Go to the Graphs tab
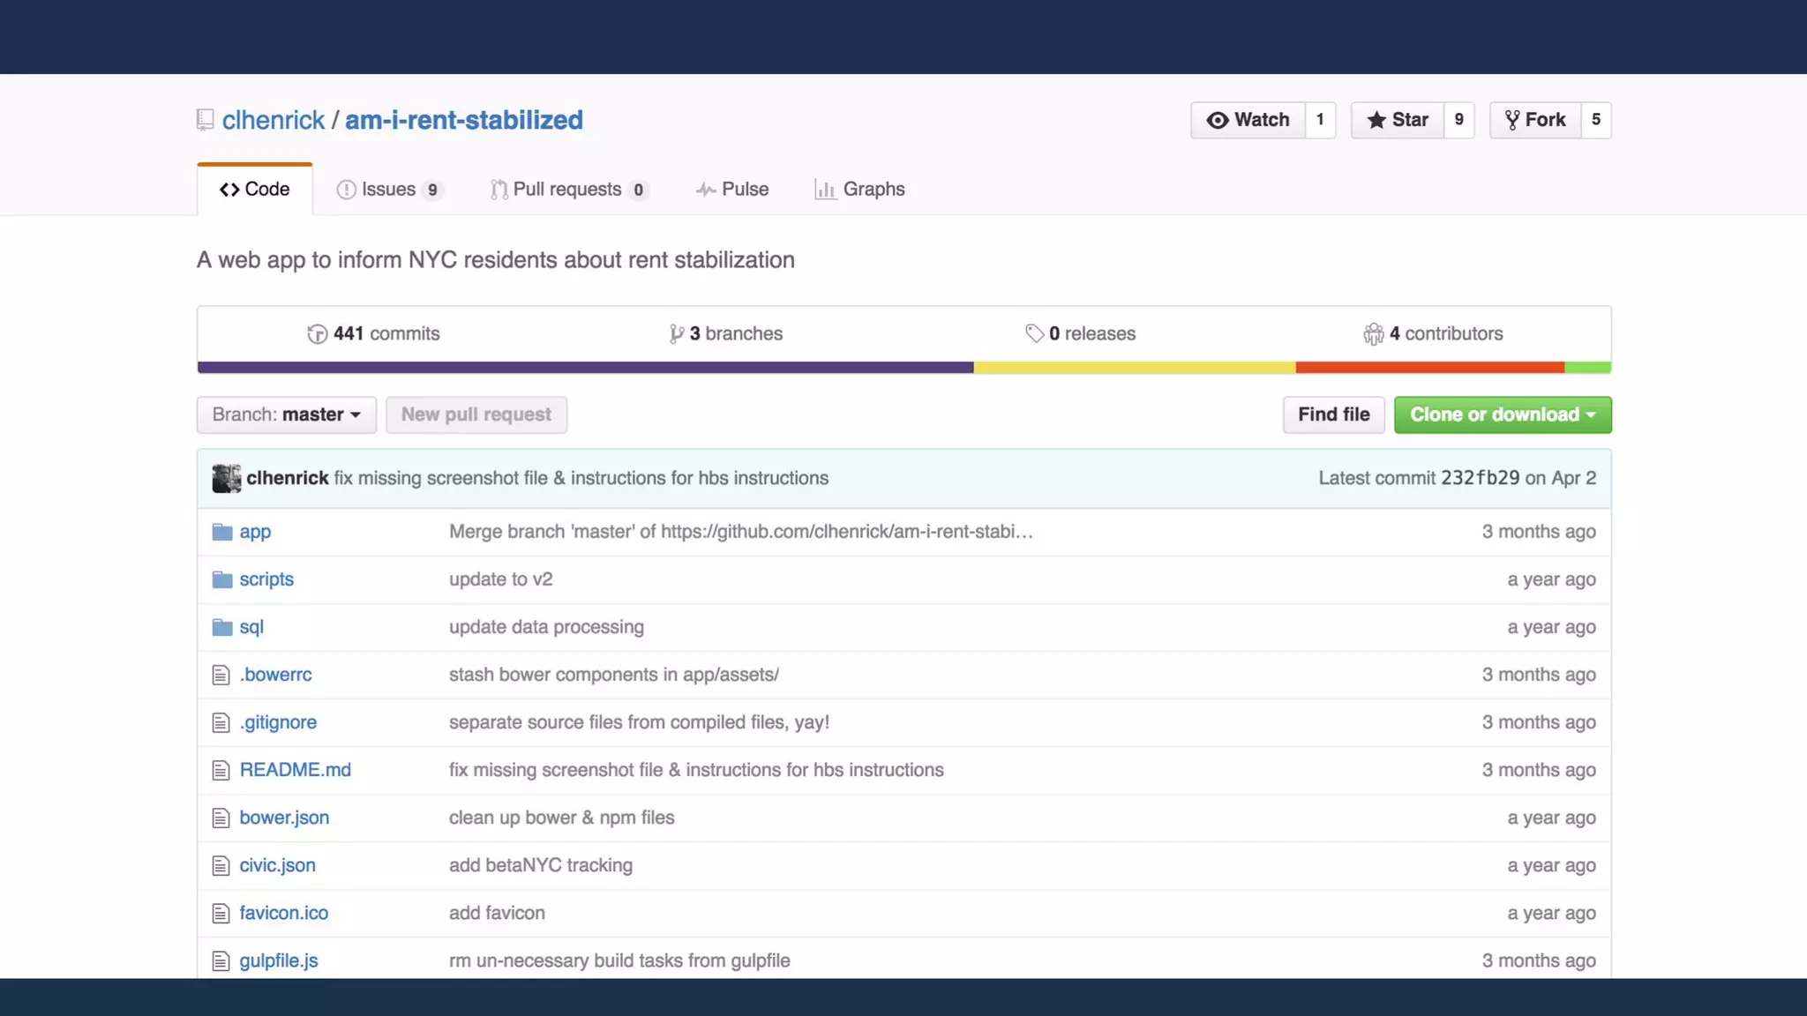The height and width of the screenshot is (1016, 1807). point(859,190)
